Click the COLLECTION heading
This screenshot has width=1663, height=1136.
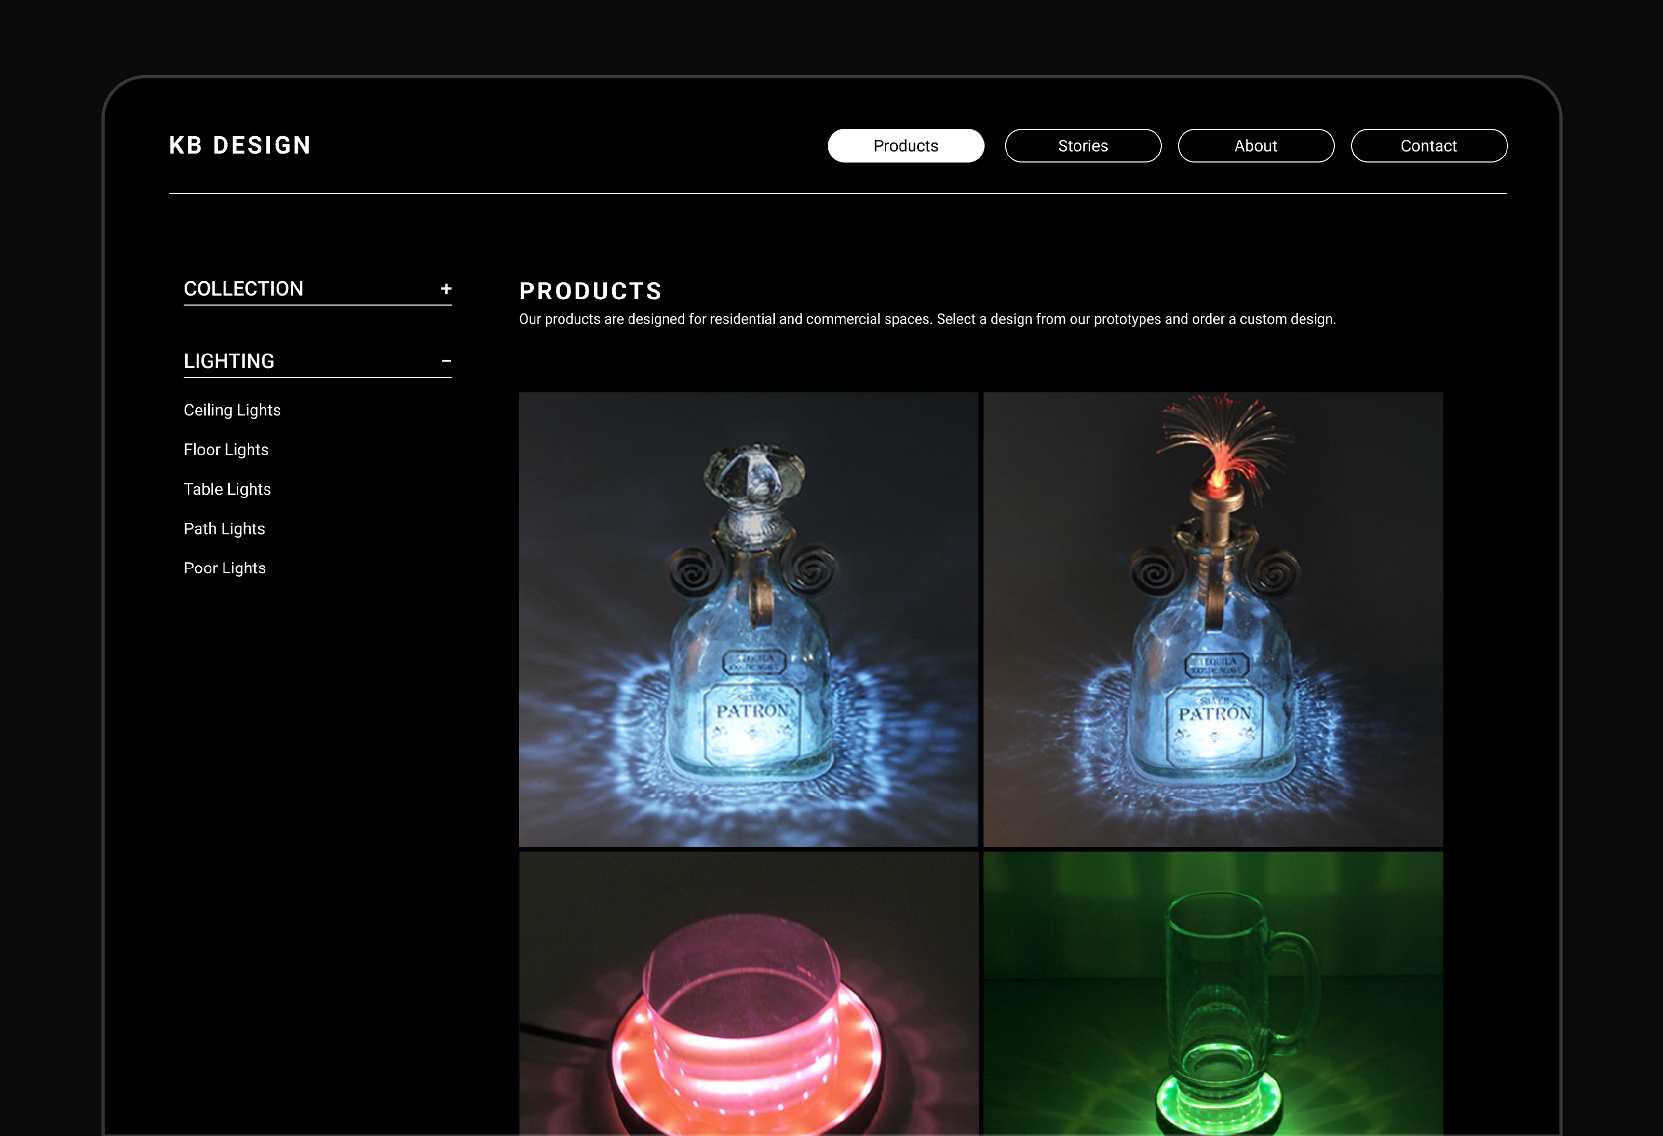244,288
